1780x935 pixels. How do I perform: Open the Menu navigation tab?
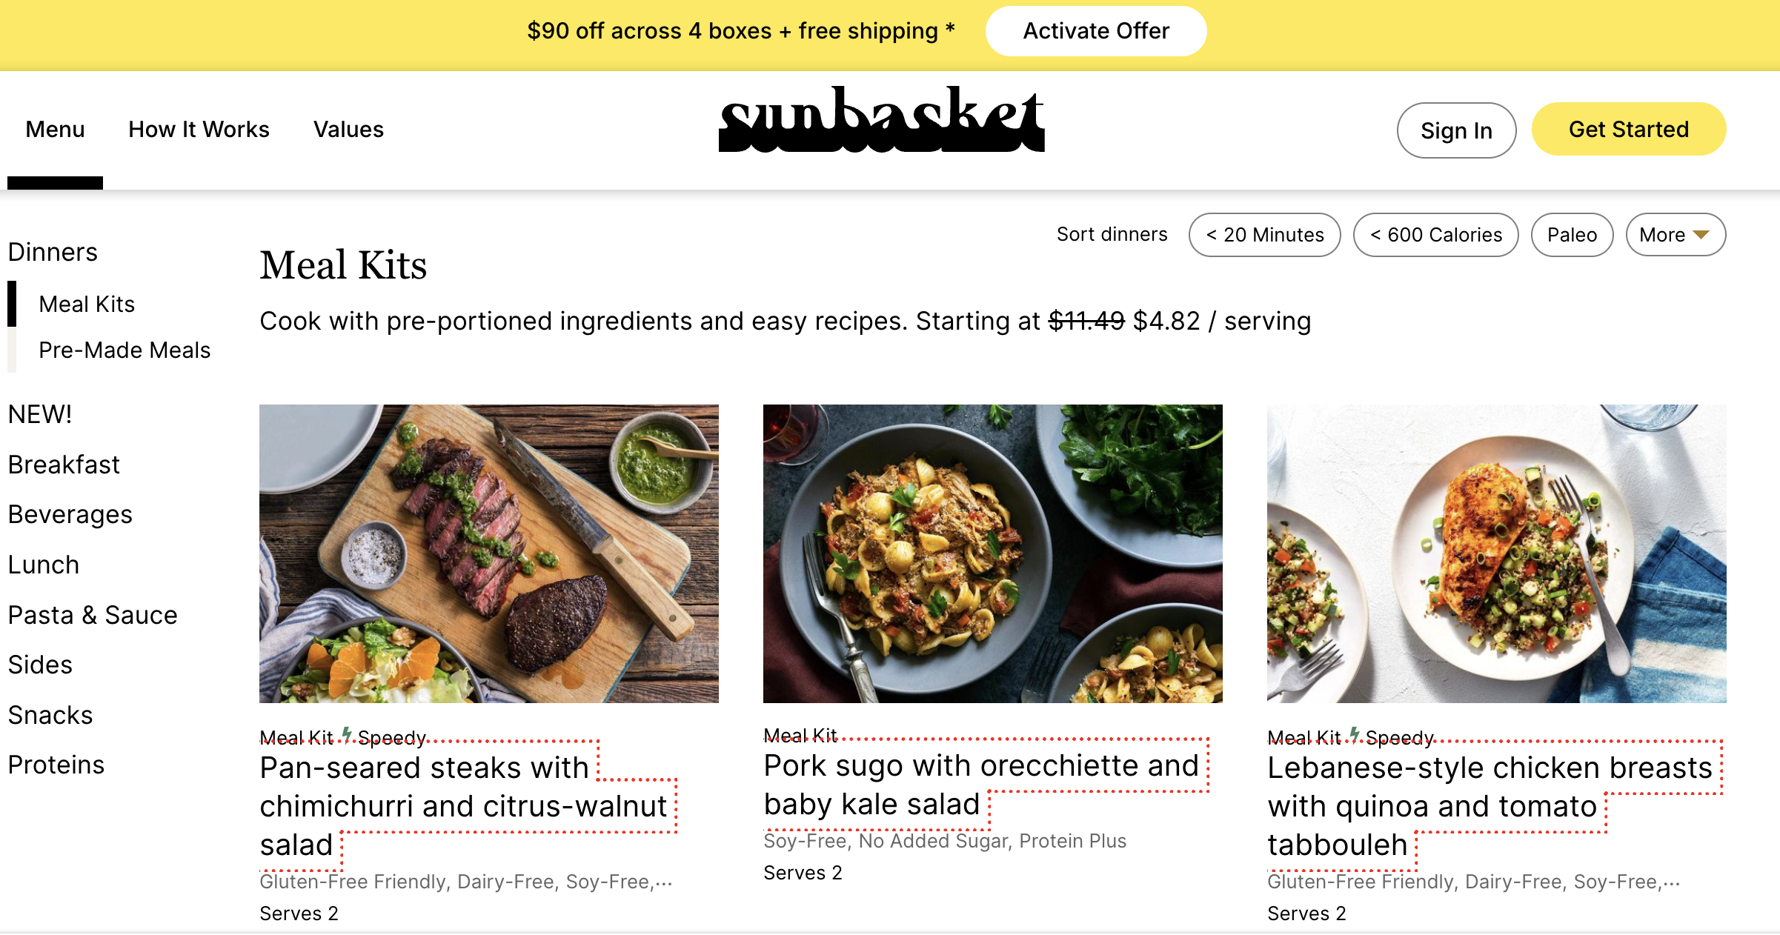click(x=55, y=130)
